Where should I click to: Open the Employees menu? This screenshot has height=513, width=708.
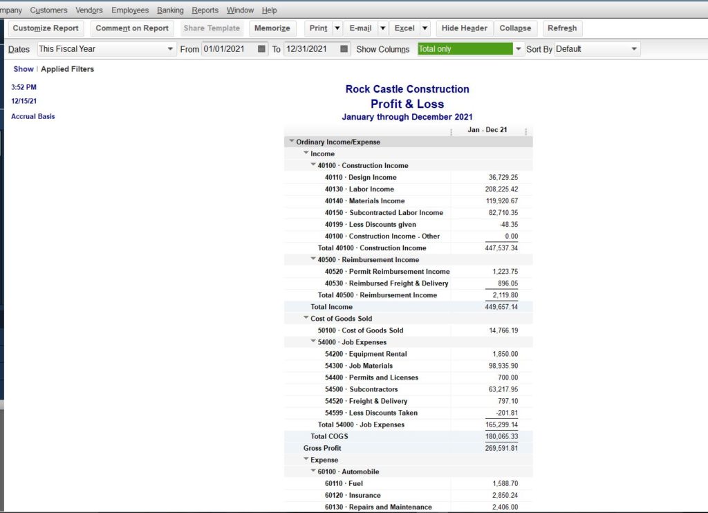tap(130, 10)
